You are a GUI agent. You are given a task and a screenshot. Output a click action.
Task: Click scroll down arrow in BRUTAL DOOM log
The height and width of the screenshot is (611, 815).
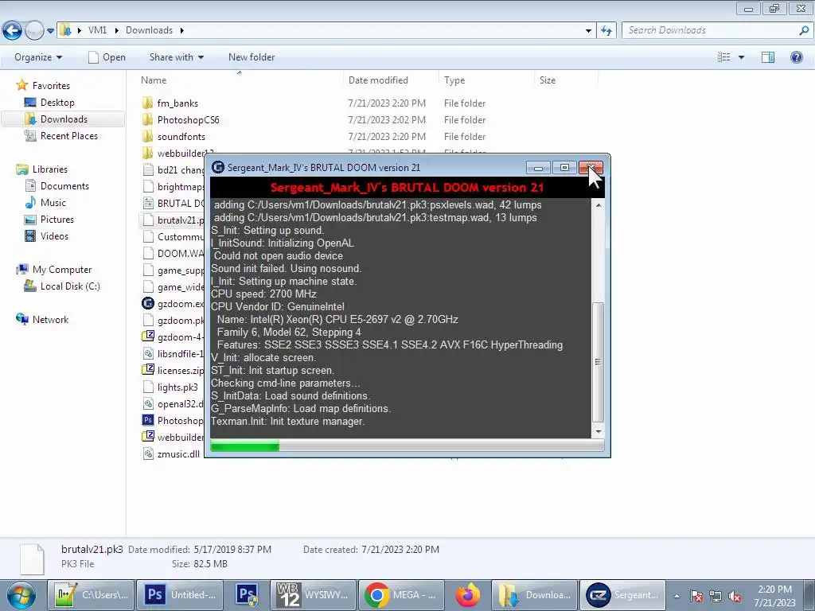click(599, 431)
